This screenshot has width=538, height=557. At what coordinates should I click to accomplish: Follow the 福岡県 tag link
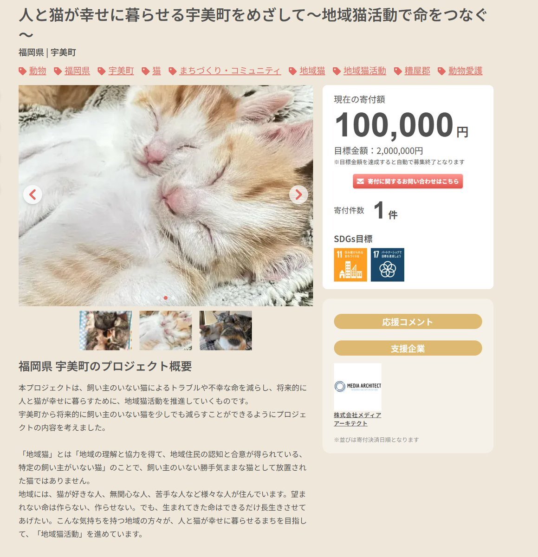(77, 71)
